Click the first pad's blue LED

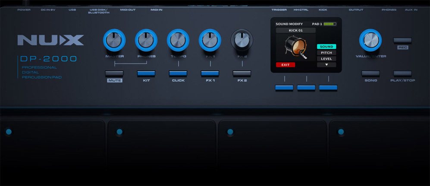coord(9,132)
